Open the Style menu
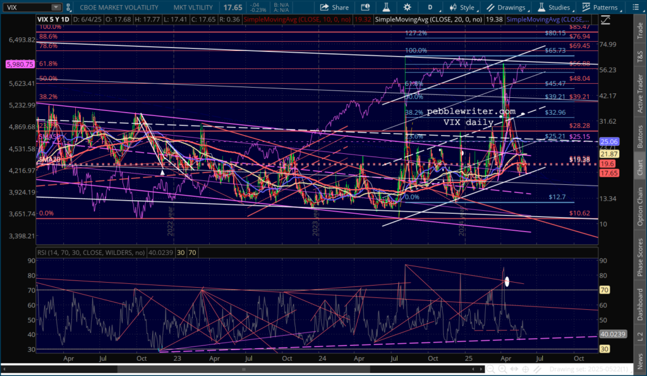This screenshot has width=647, height=376. 462,8
